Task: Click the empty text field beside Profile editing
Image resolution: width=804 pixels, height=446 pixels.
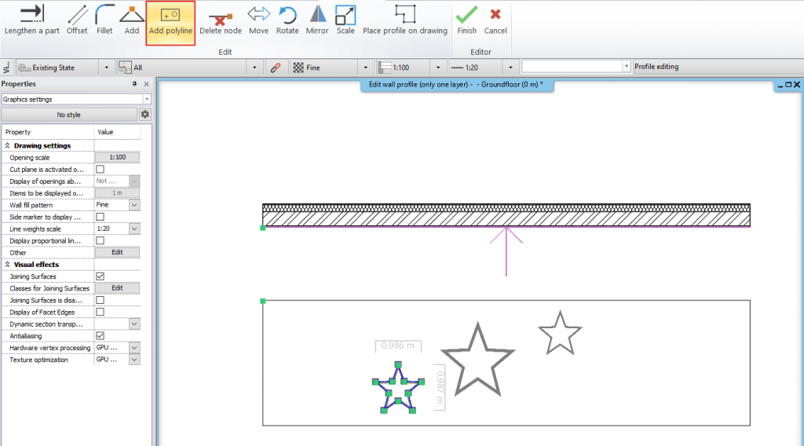Action: [576, 68]
